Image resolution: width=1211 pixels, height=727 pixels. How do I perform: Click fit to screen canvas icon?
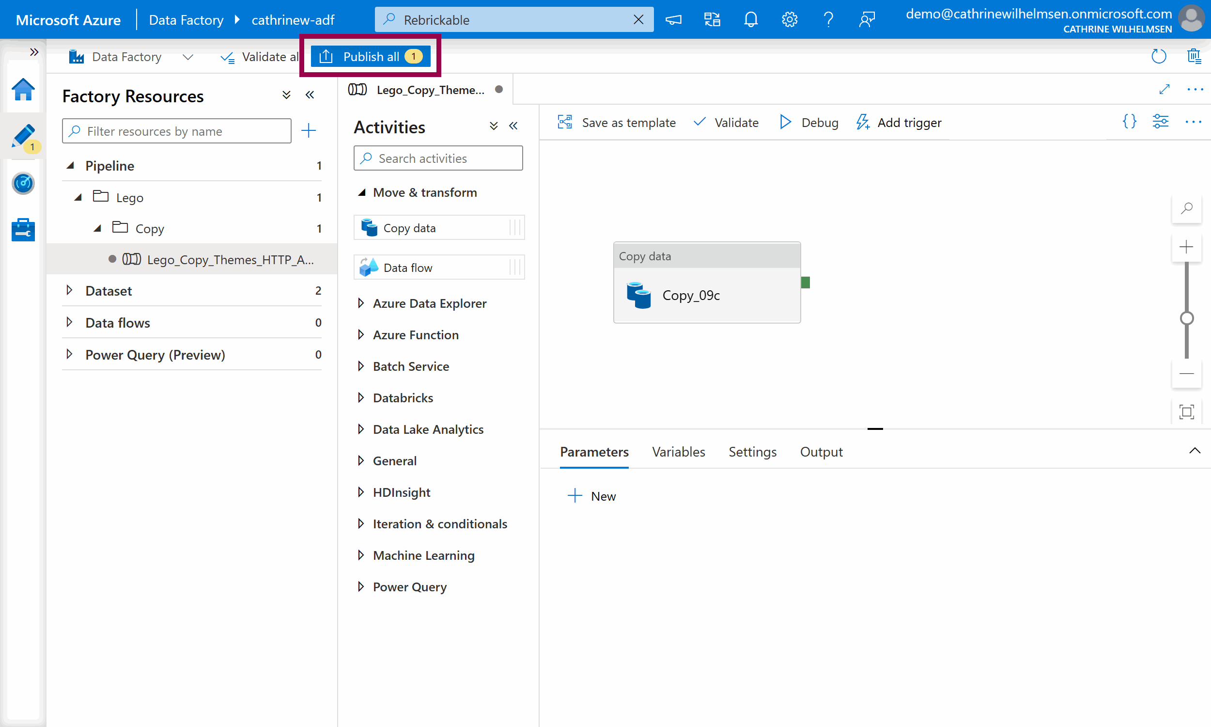1186,411
